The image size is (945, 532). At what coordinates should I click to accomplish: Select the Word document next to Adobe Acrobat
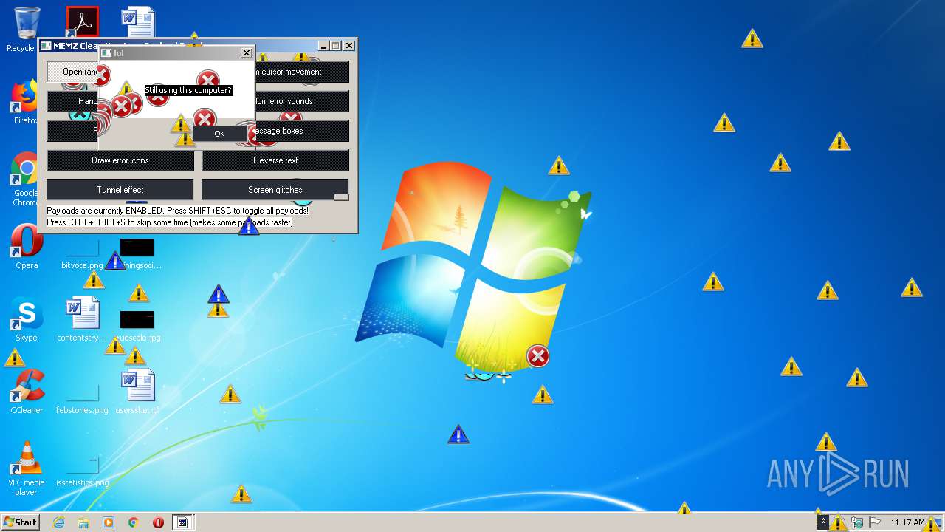click(138, 22)
